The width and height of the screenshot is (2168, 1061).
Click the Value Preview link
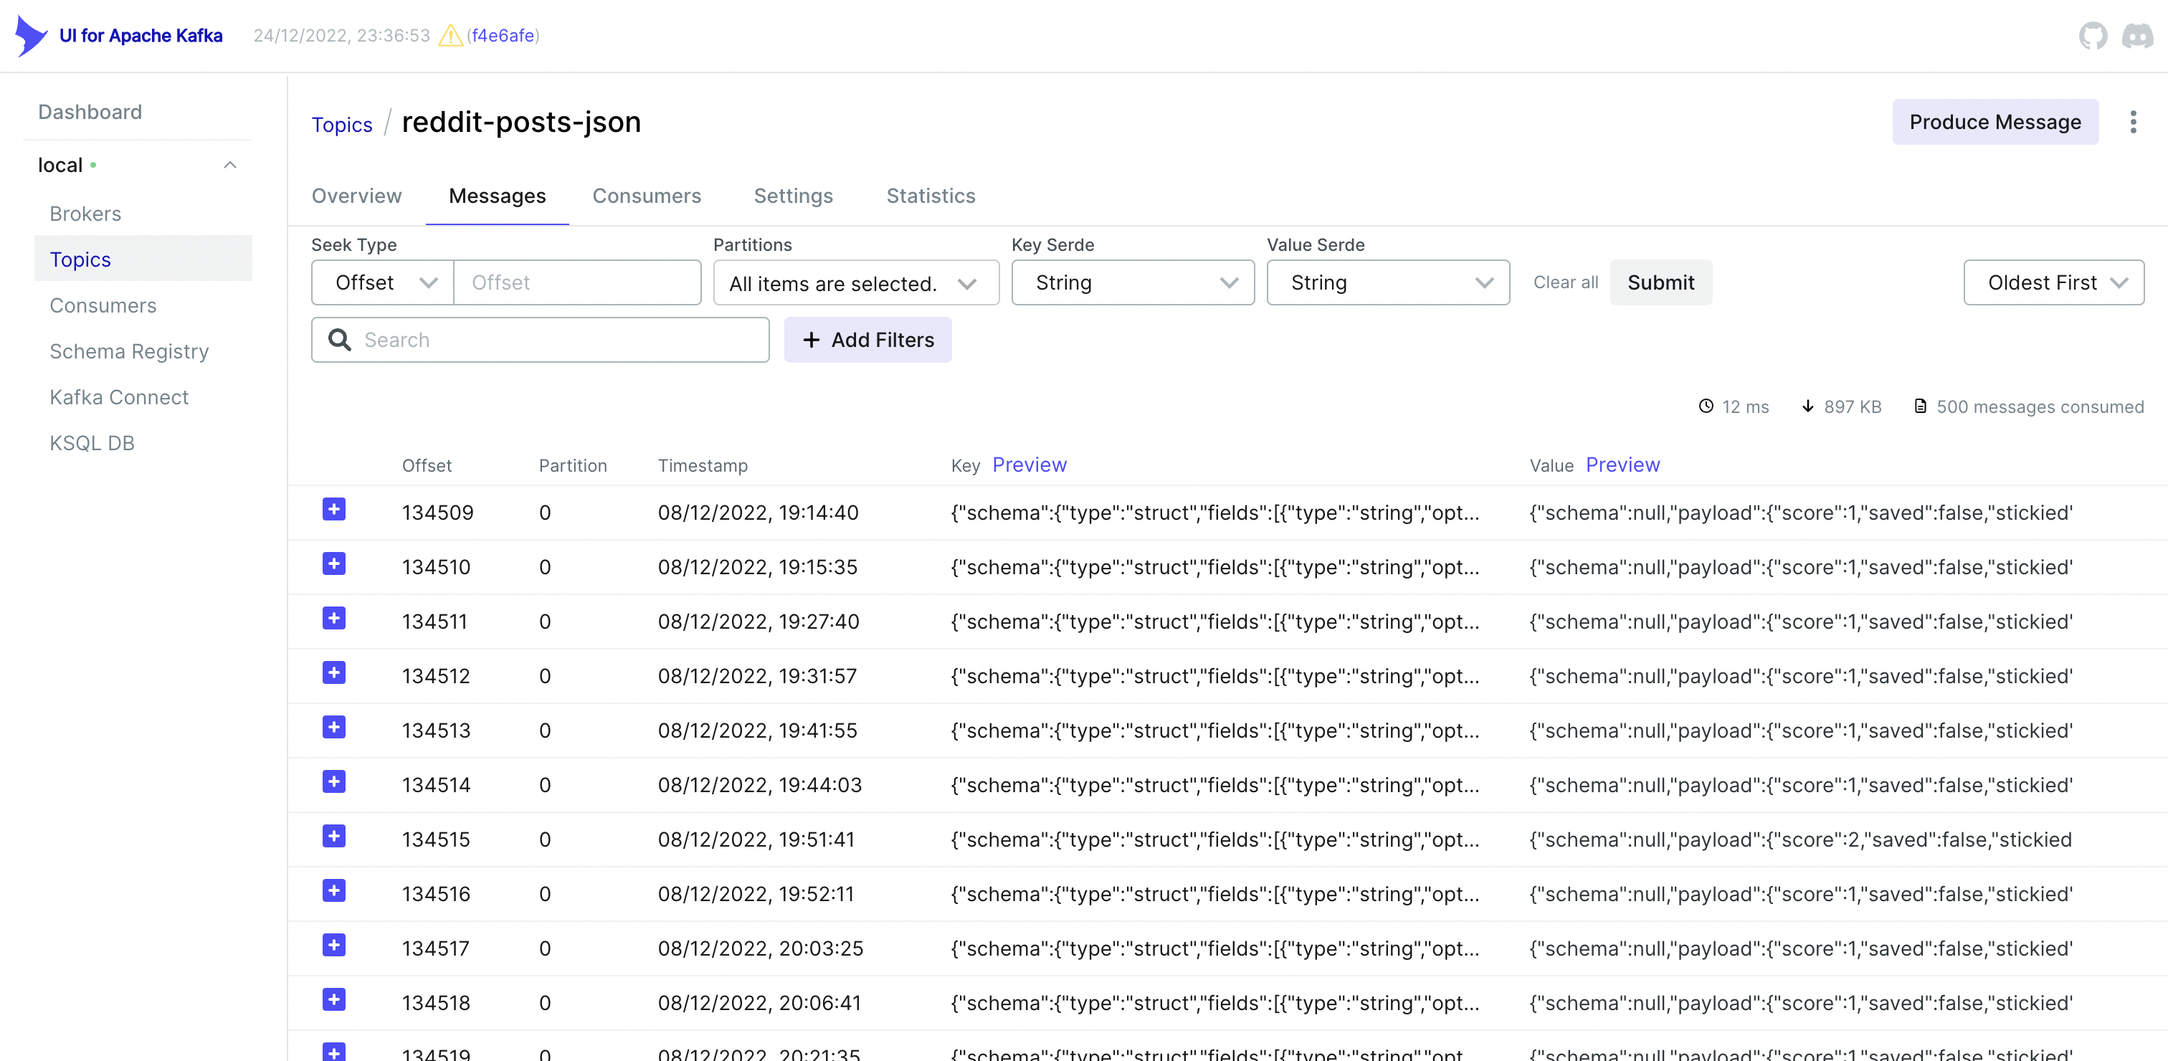(1622, 465)
